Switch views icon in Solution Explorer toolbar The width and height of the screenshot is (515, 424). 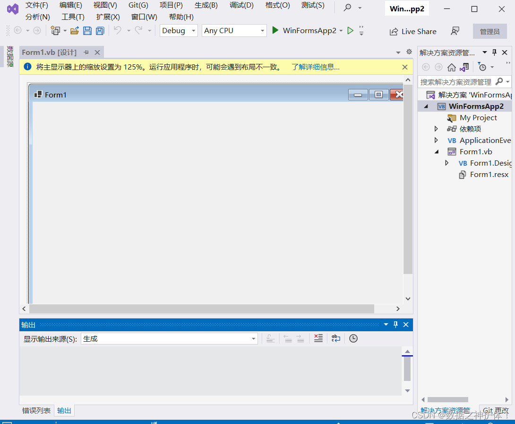point(464,67)
